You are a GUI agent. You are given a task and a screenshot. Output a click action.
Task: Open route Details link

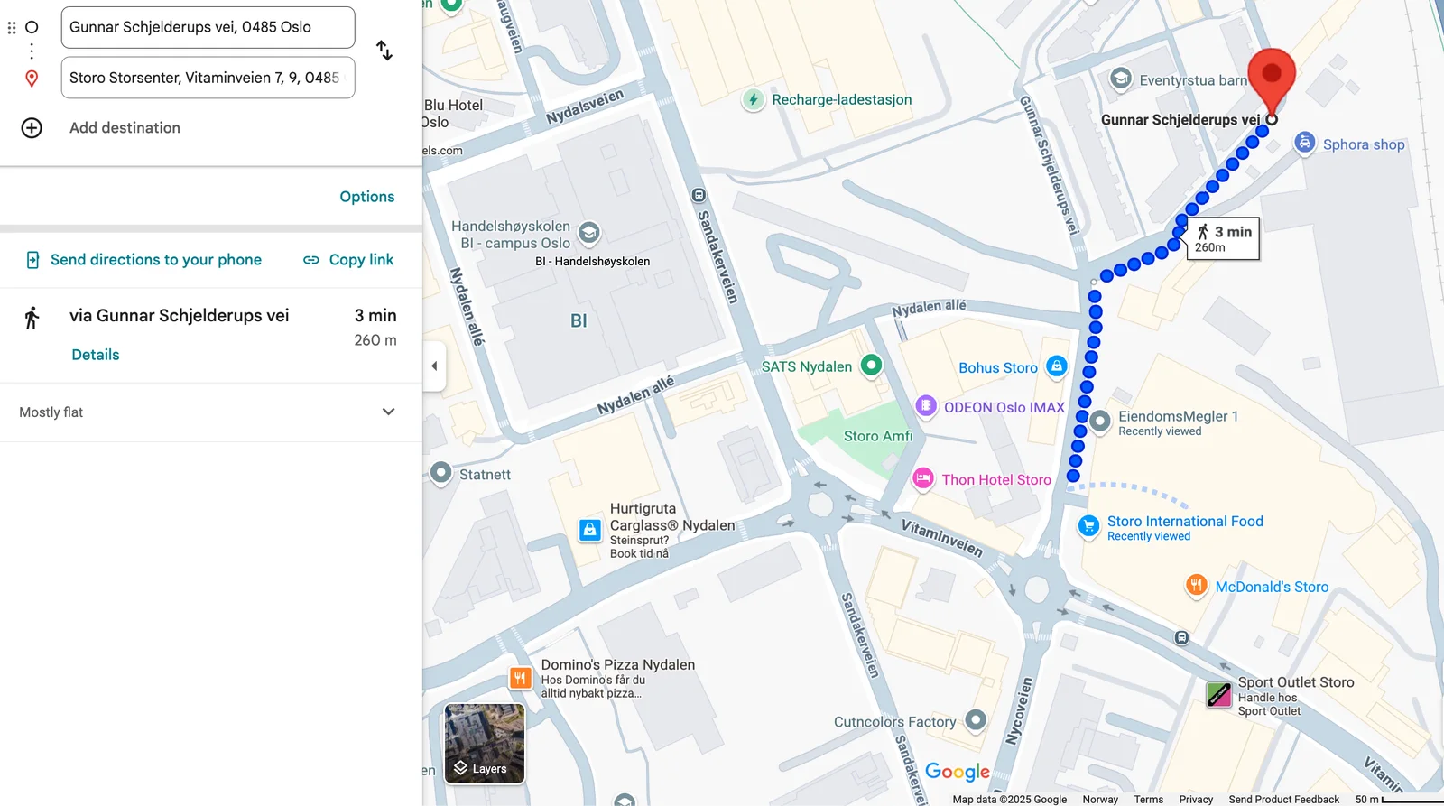click(96, 355)
